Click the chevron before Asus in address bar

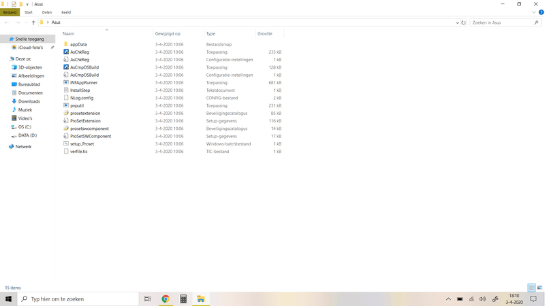48,22
